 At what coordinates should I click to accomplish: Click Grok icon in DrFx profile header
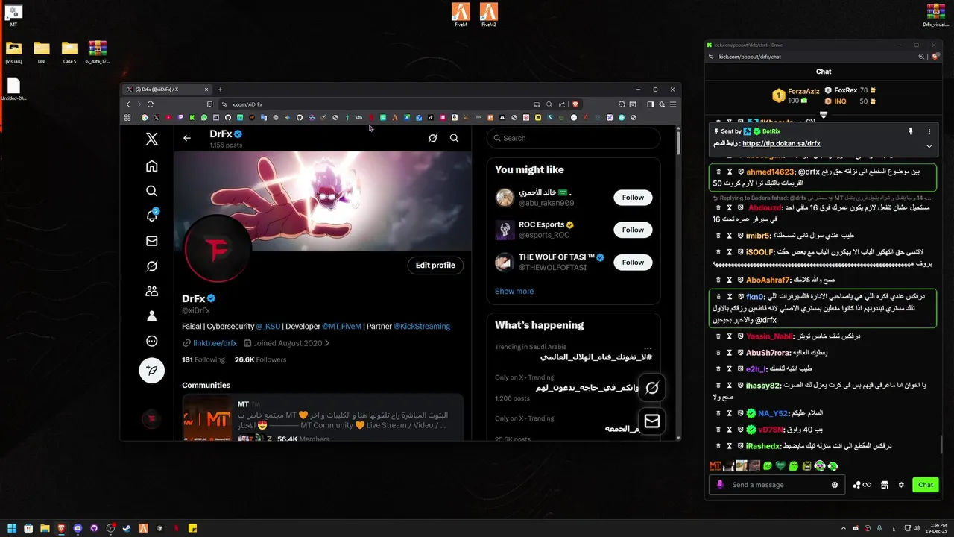pyautogui.click(x=432, y=138)
